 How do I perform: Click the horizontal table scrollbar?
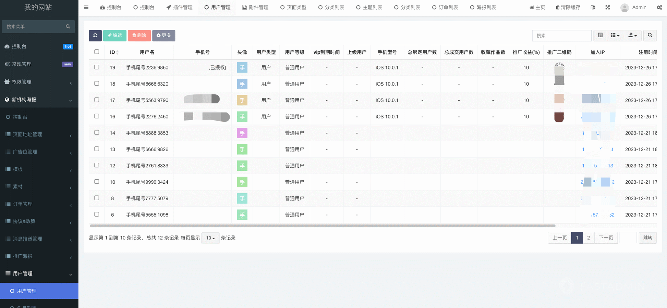[322, 226]
